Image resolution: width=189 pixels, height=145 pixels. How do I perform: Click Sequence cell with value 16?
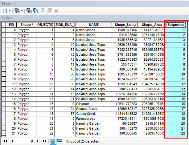tap(176, 104)
